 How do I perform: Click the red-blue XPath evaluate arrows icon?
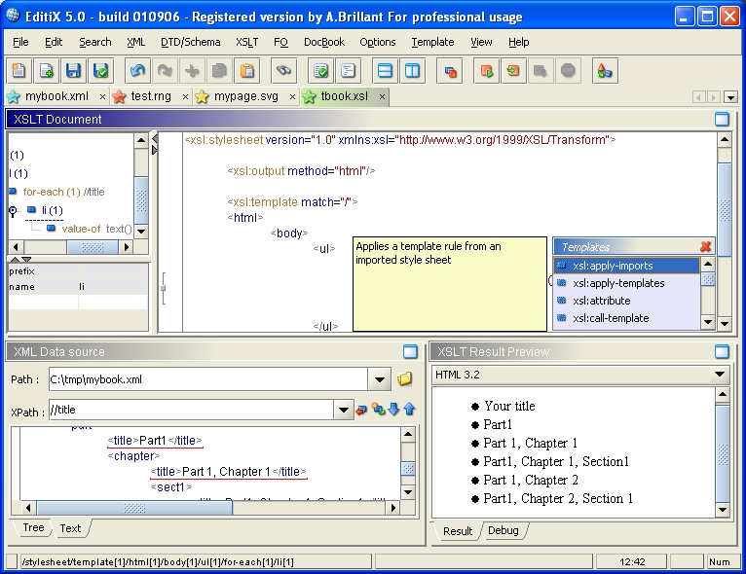point(361,410)
